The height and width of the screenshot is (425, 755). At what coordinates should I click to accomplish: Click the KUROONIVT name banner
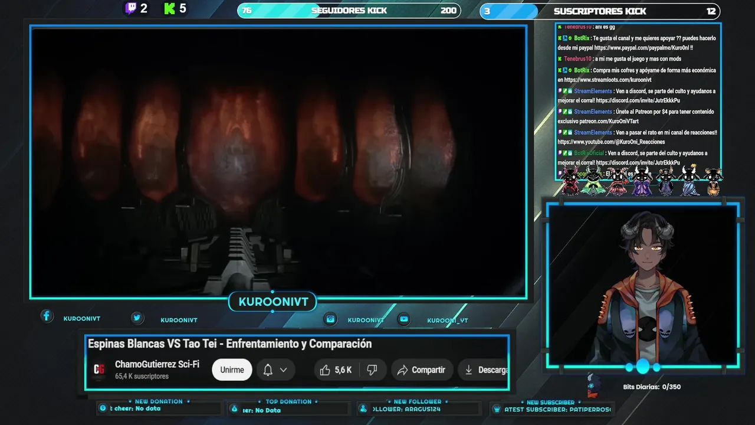point(273,302)
